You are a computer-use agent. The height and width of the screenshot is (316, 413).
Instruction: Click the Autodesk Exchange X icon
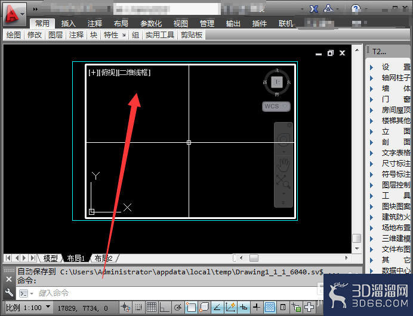[x=314, y=9]
